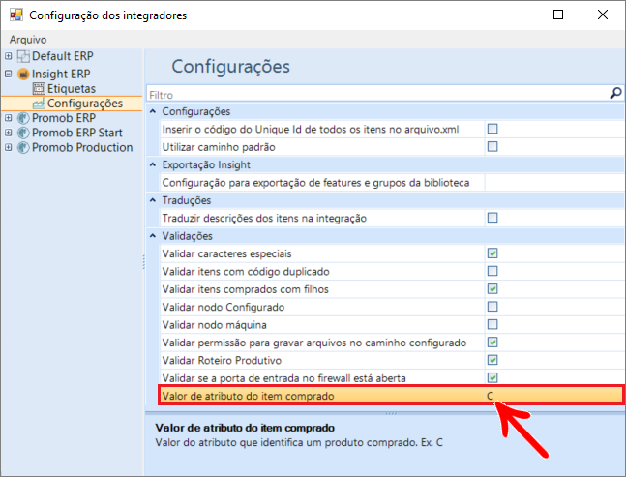Viewport: 626px width, 477px height.
Task: Uncheck Validar permissão para gravar arquivos
Action: 492,343
